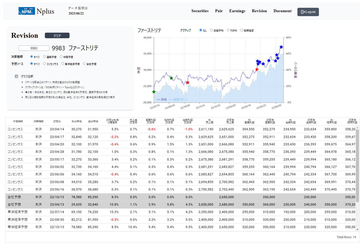This screenshot has width=363, height=245.
Task: Click the red star near 22/10/04
Action: pyautogui.click(x=188, y=83)
